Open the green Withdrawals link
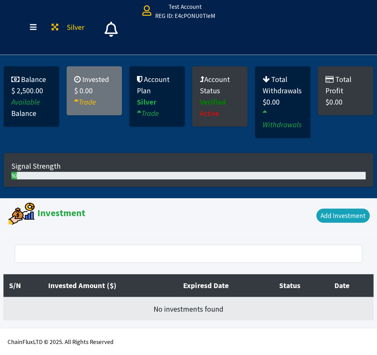This screenshot has width=377, height=355. tap(282, 125)
